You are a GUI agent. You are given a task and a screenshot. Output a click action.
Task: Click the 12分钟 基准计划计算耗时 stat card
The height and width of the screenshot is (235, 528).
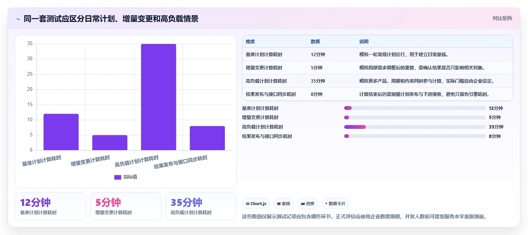point(51,206)
